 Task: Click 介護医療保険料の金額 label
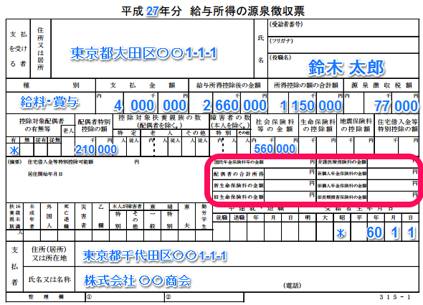coord(342,161)
